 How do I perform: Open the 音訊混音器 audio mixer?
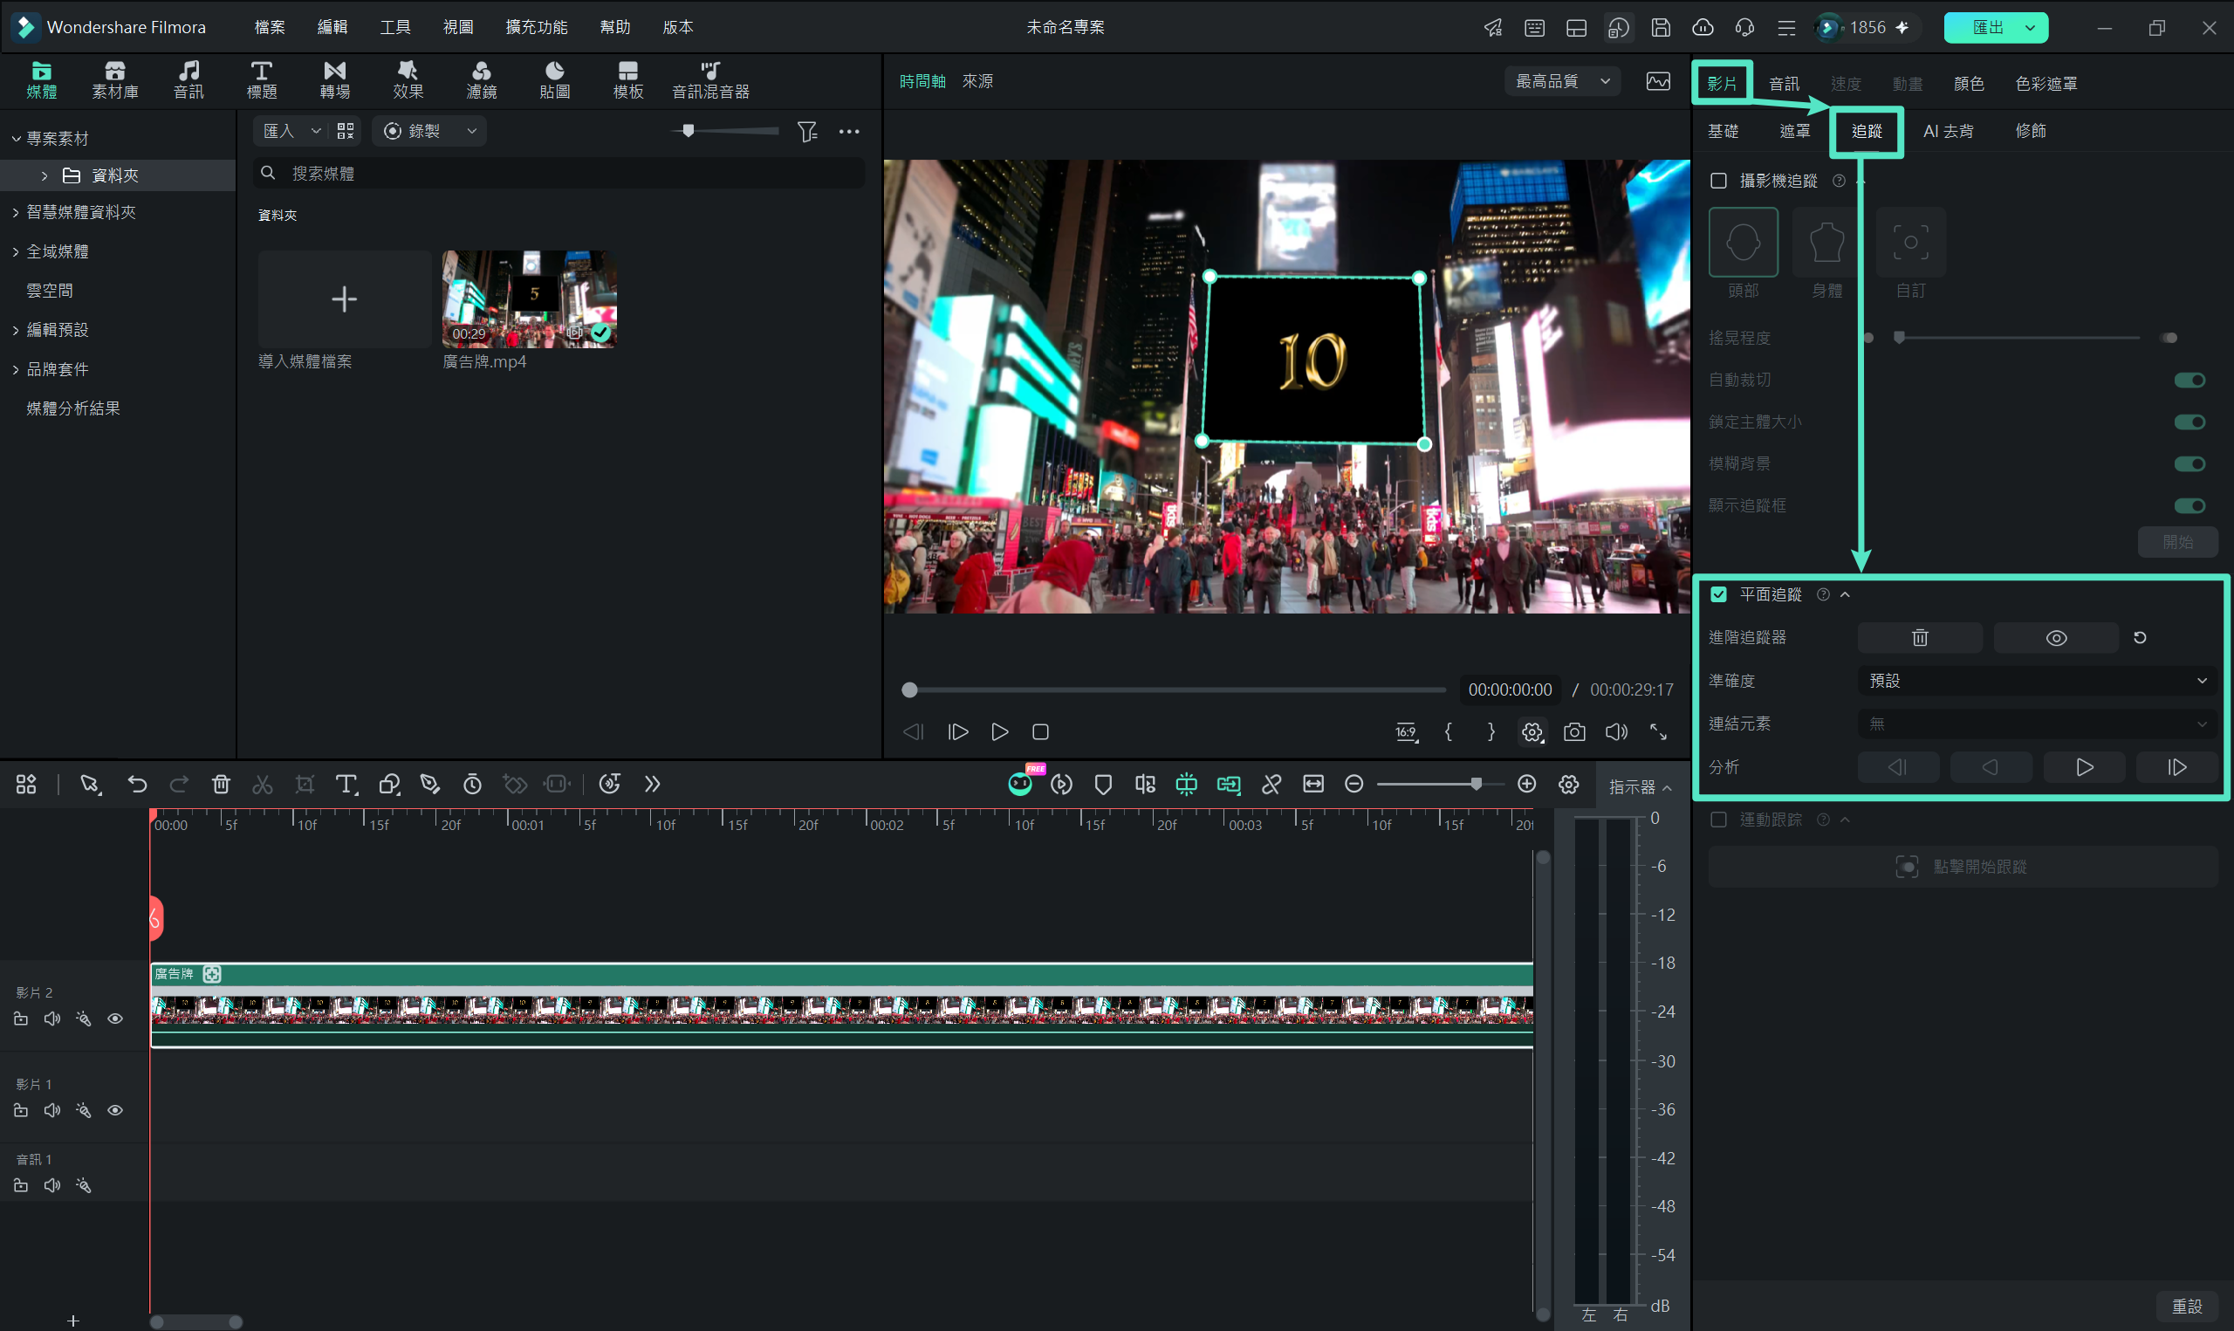pos(711,79)
